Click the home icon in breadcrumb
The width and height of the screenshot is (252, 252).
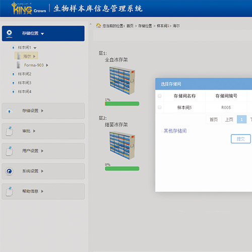coord(98,26)
